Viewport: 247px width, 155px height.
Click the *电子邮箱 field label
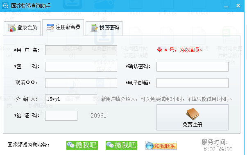tap(138, 83)
